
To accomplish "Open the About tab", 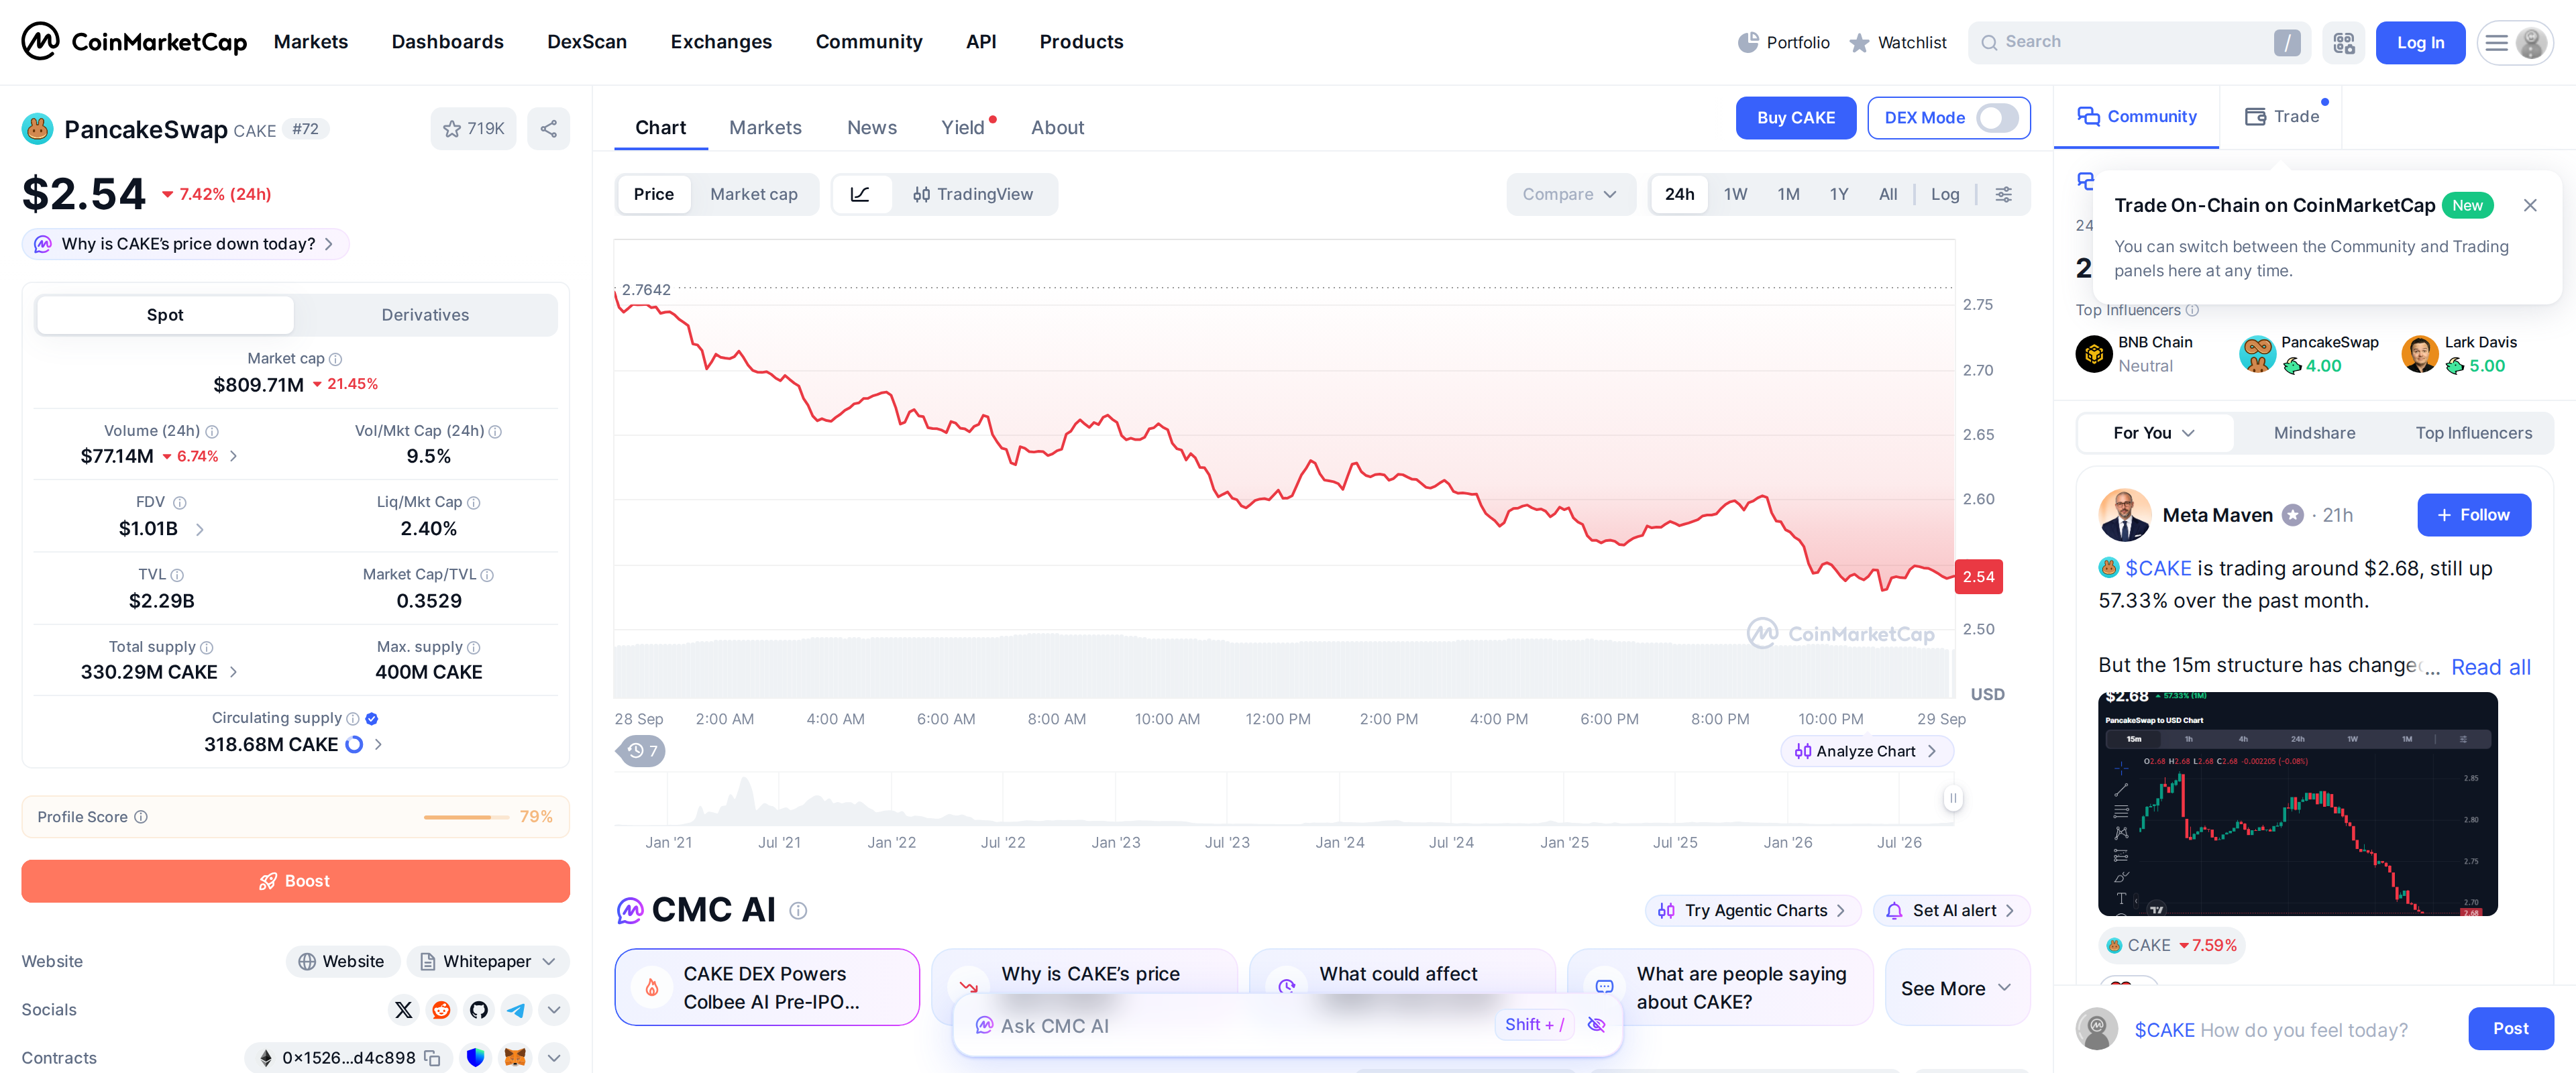I will (x=1057, y=128).
